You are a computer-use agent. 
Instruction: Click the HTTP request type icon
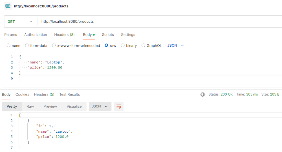coord(8,6)
